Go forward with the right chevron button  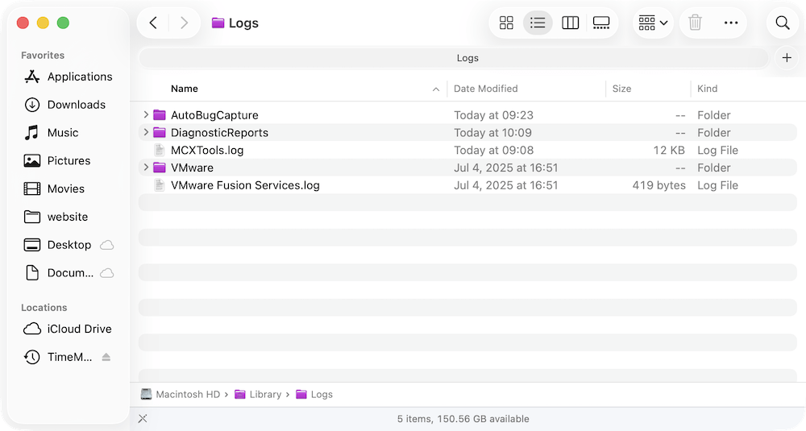coord(184,23)
